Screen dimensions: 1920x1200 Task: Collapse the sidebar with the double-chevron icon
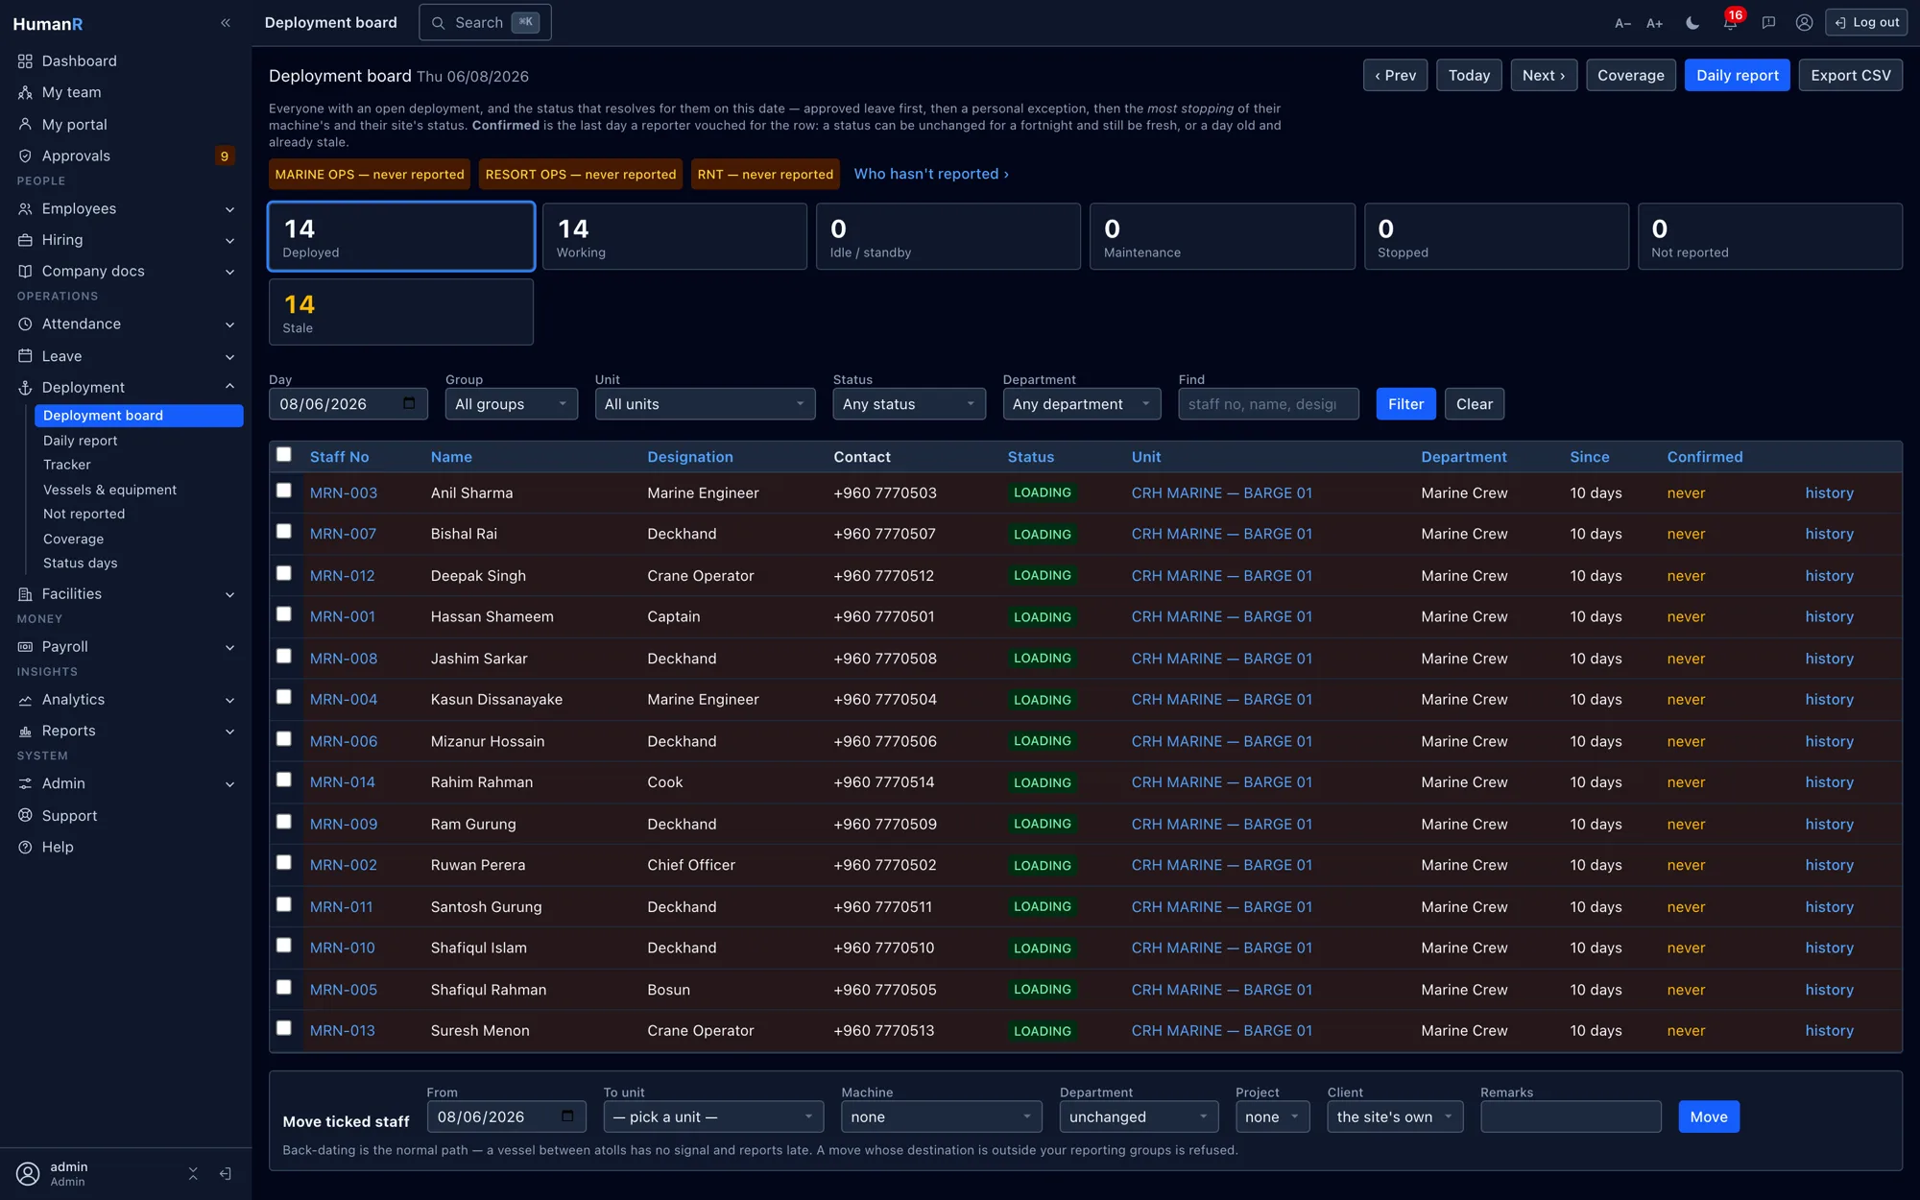click(226, 23)
